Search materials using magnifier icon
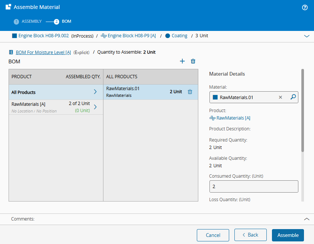 pos(293,97)
